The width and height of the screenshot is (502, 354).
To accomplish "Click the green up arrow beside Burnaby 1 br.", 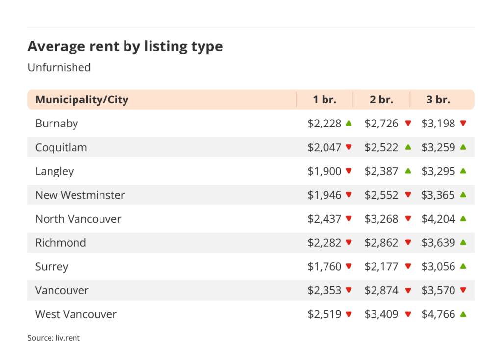I will [x=349, y=123].
